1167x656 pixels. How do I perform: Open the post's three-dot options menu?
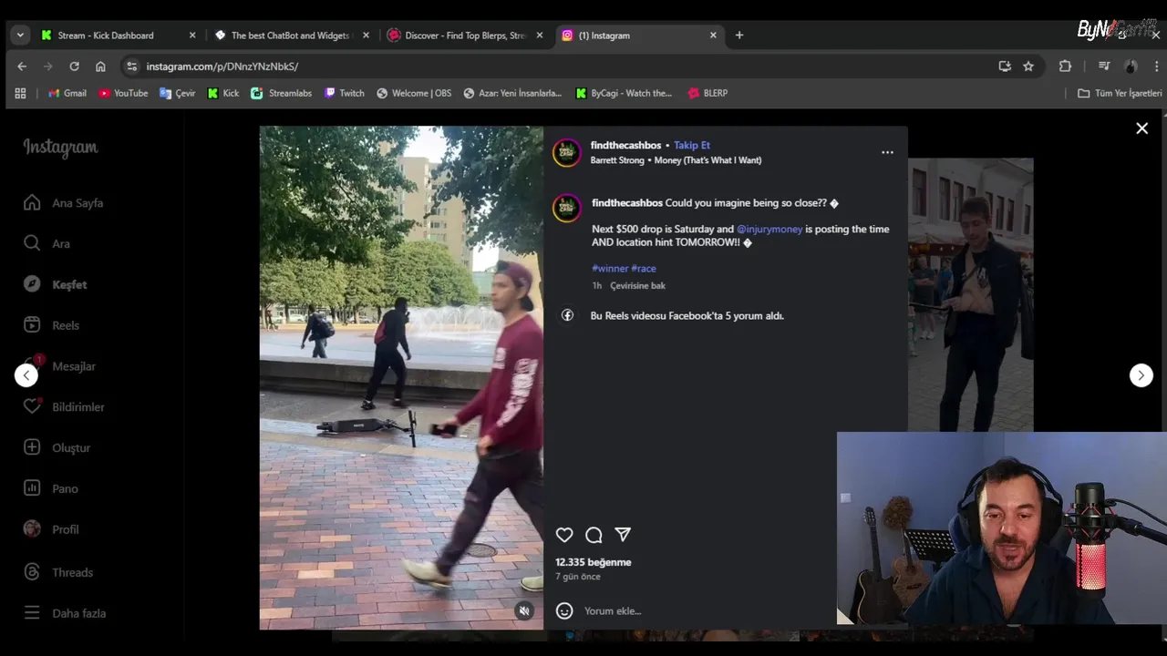click(x=887, y=152)
